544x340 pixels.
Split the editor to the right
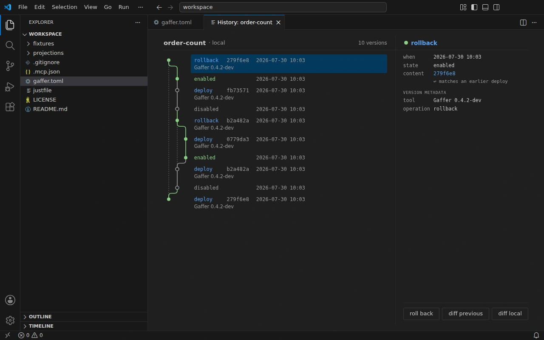(x=523, y=23)
